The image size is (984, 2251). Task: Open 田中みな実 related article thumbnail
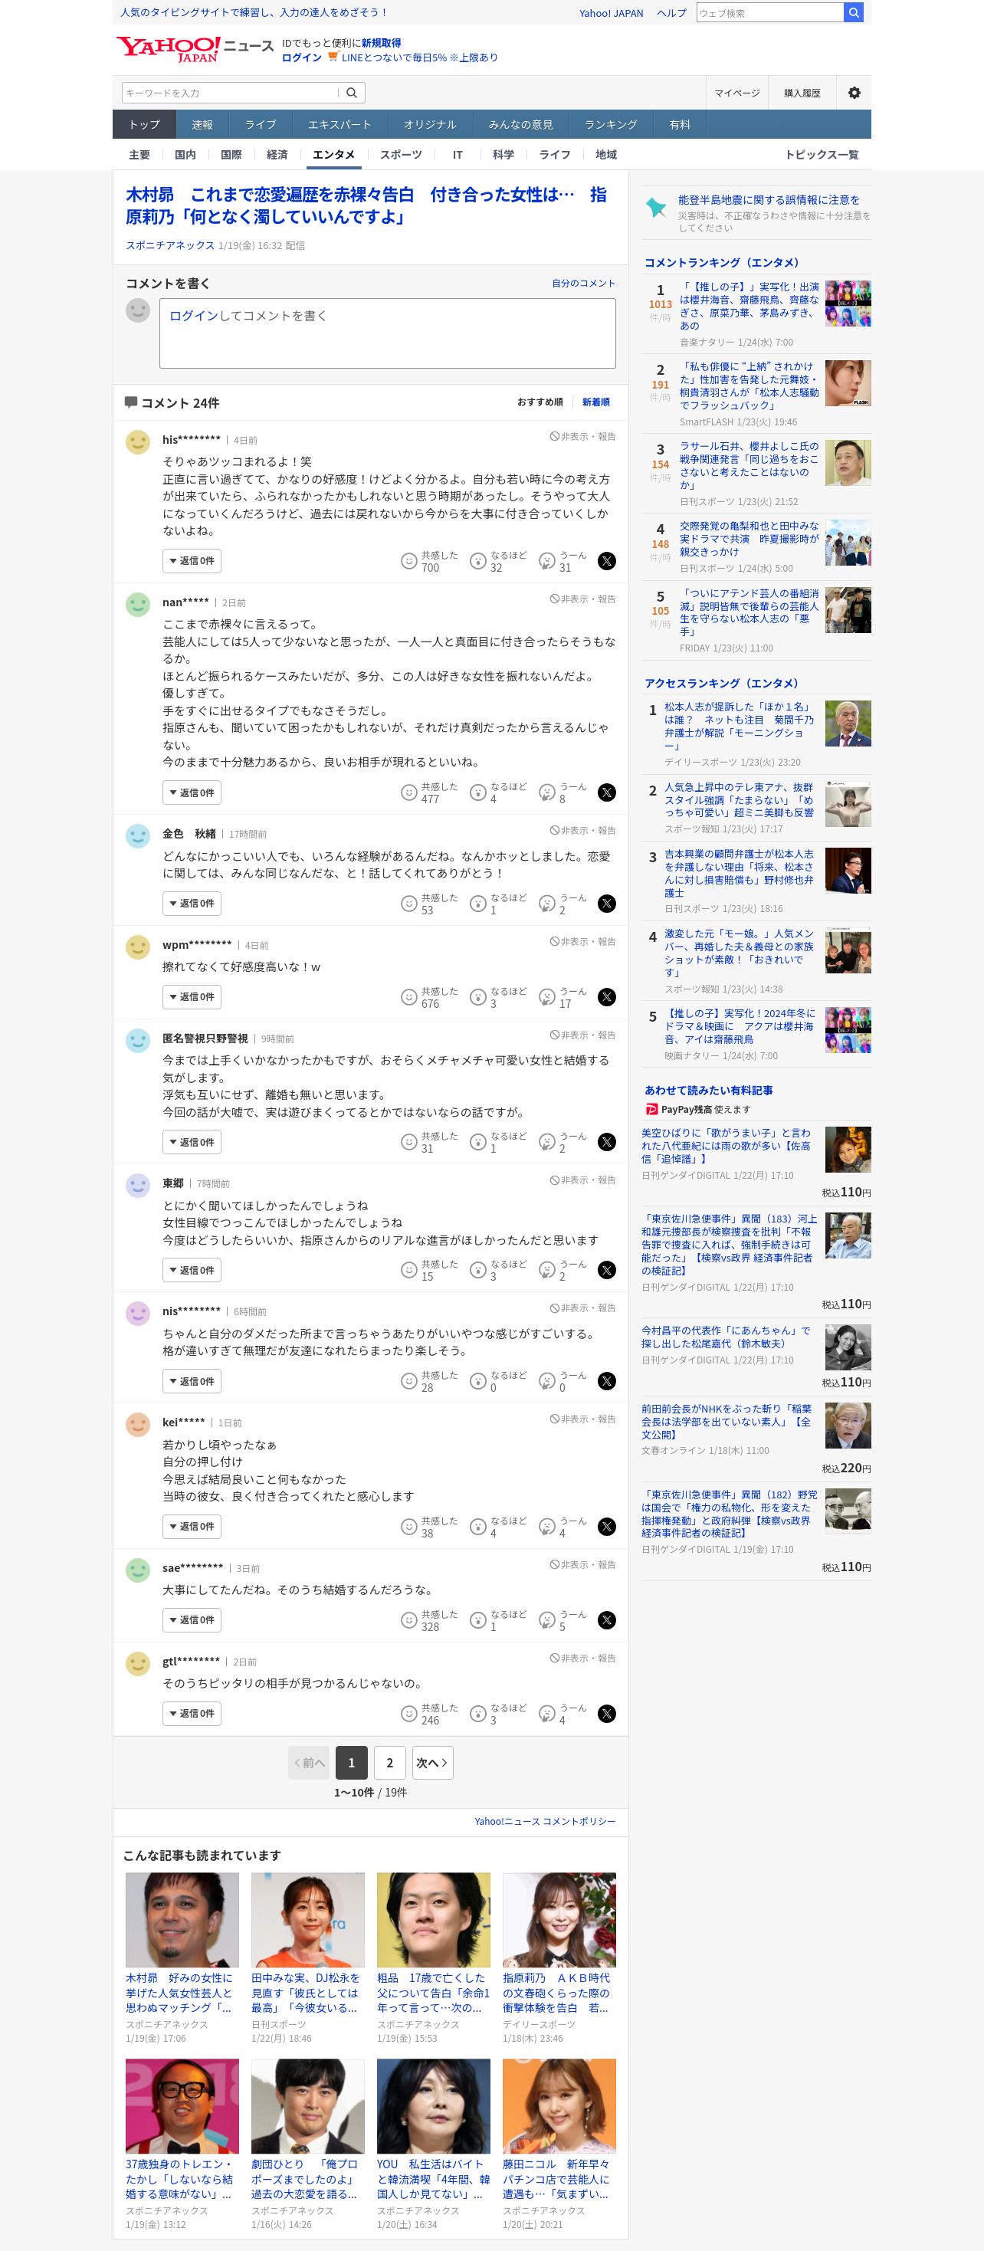tap(307, 1920)
